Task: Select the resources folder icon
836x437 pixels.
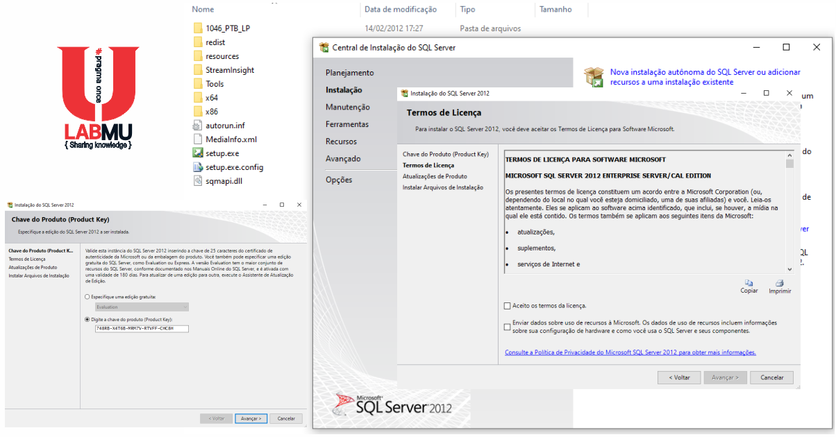Action: point(197,56)
